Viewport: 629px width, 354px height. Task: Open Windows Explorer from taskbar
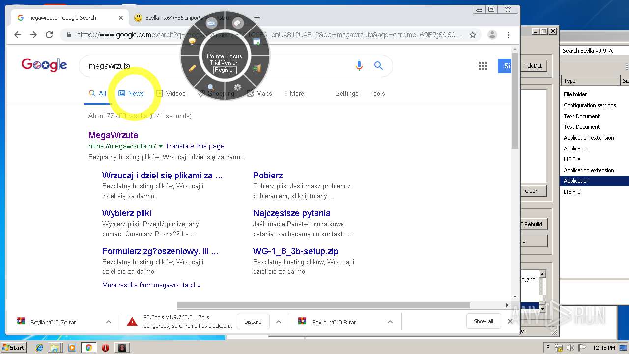pos(55,348)
